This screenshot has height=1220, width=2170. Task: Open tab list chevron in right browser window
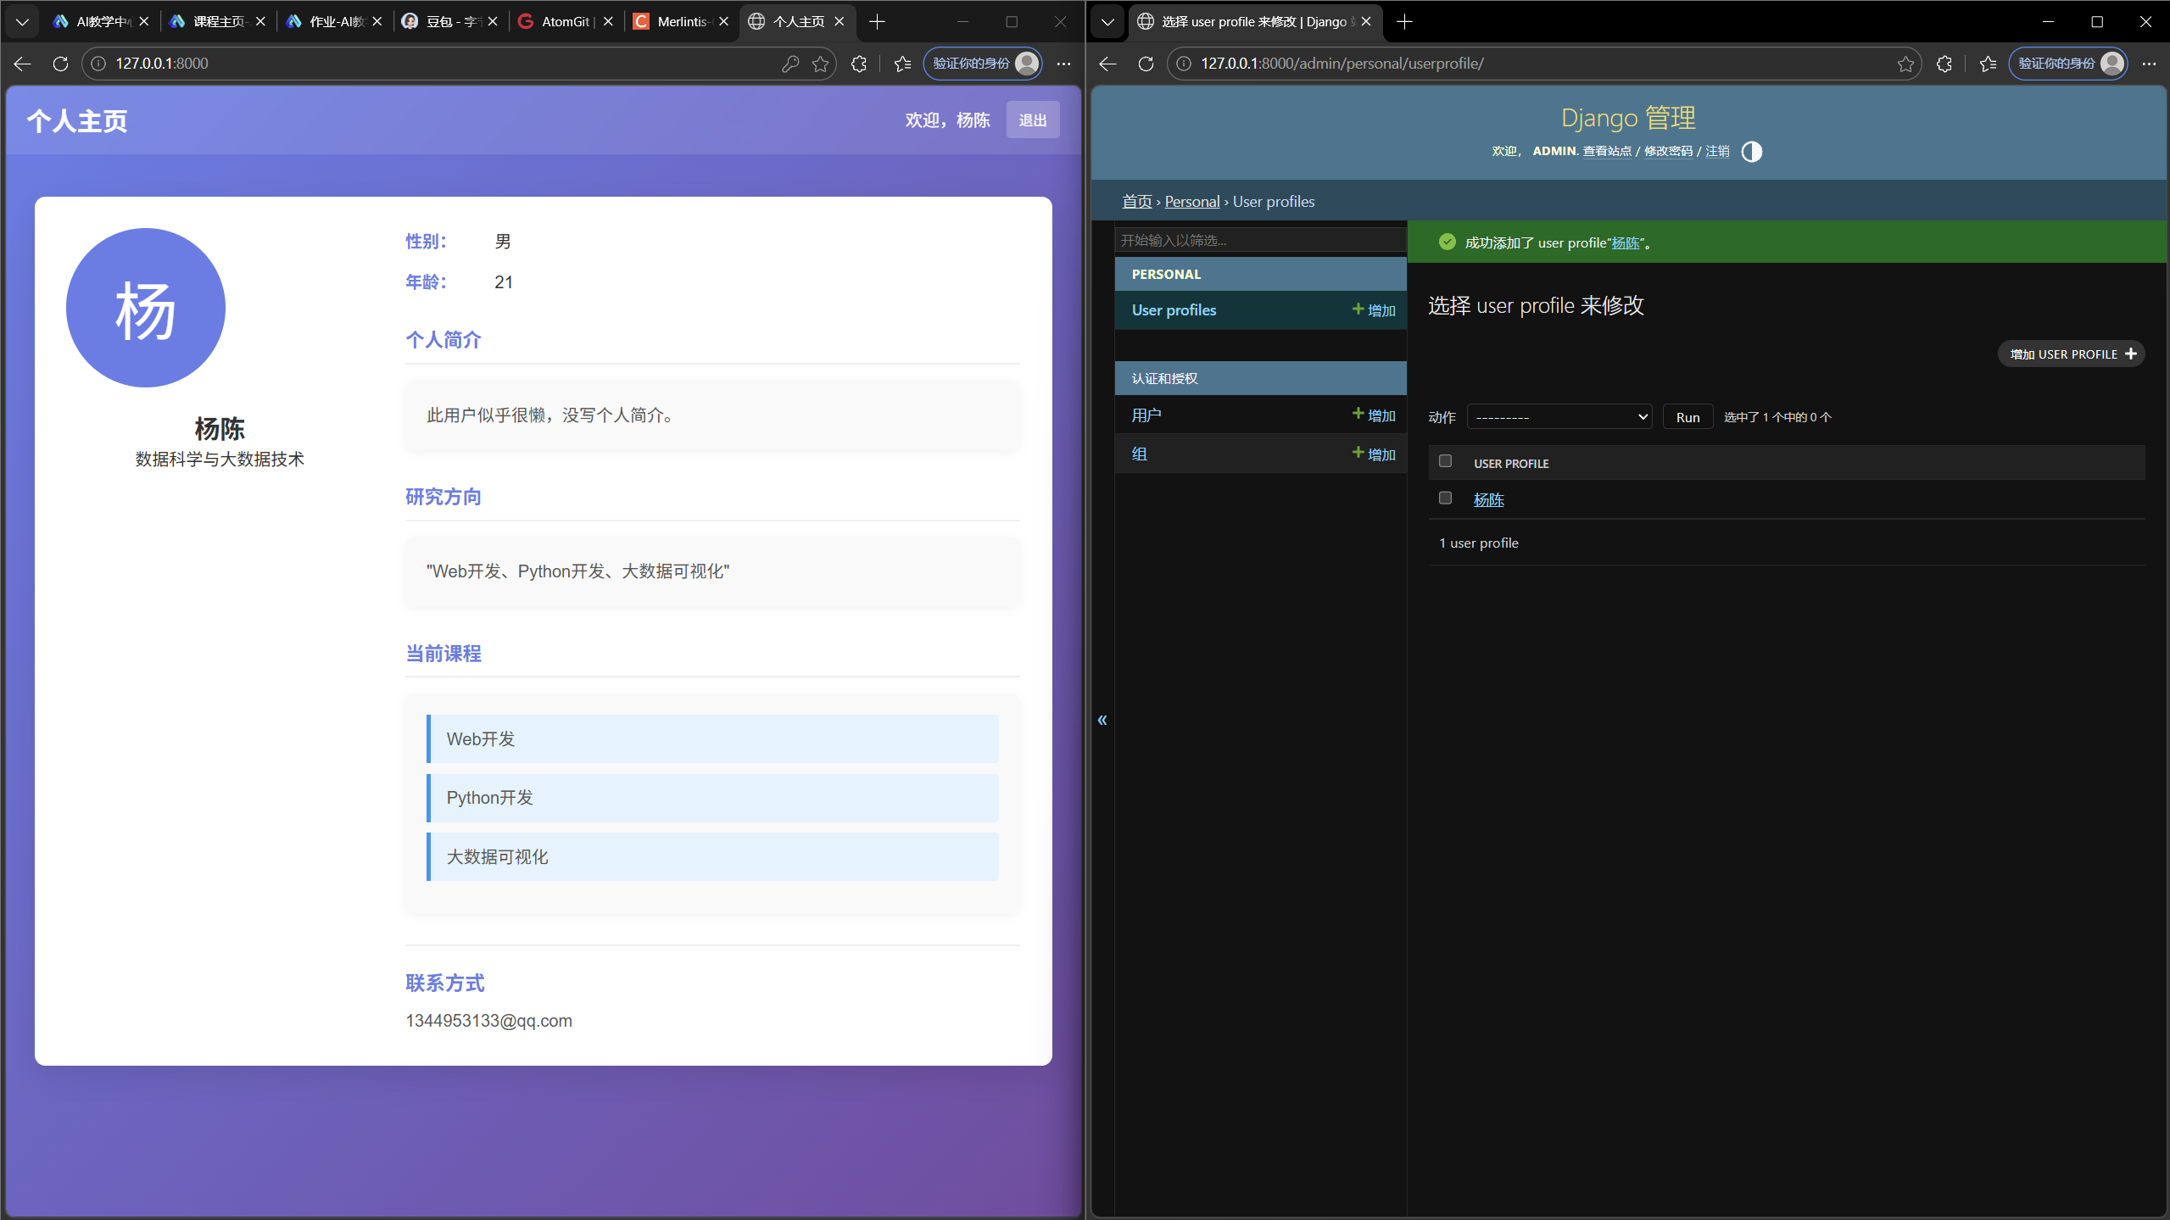click(x=1107, y=22)
